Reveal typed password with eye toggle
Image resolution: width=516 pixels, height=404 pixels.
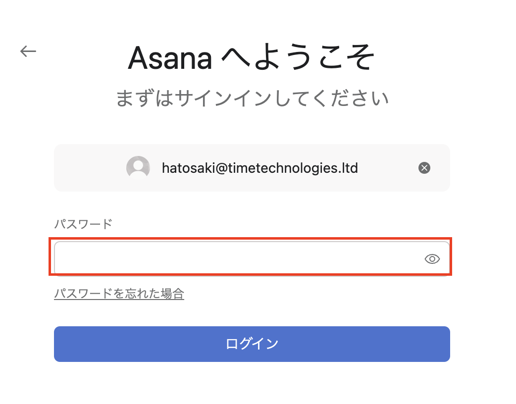click(x=432, y=259)
